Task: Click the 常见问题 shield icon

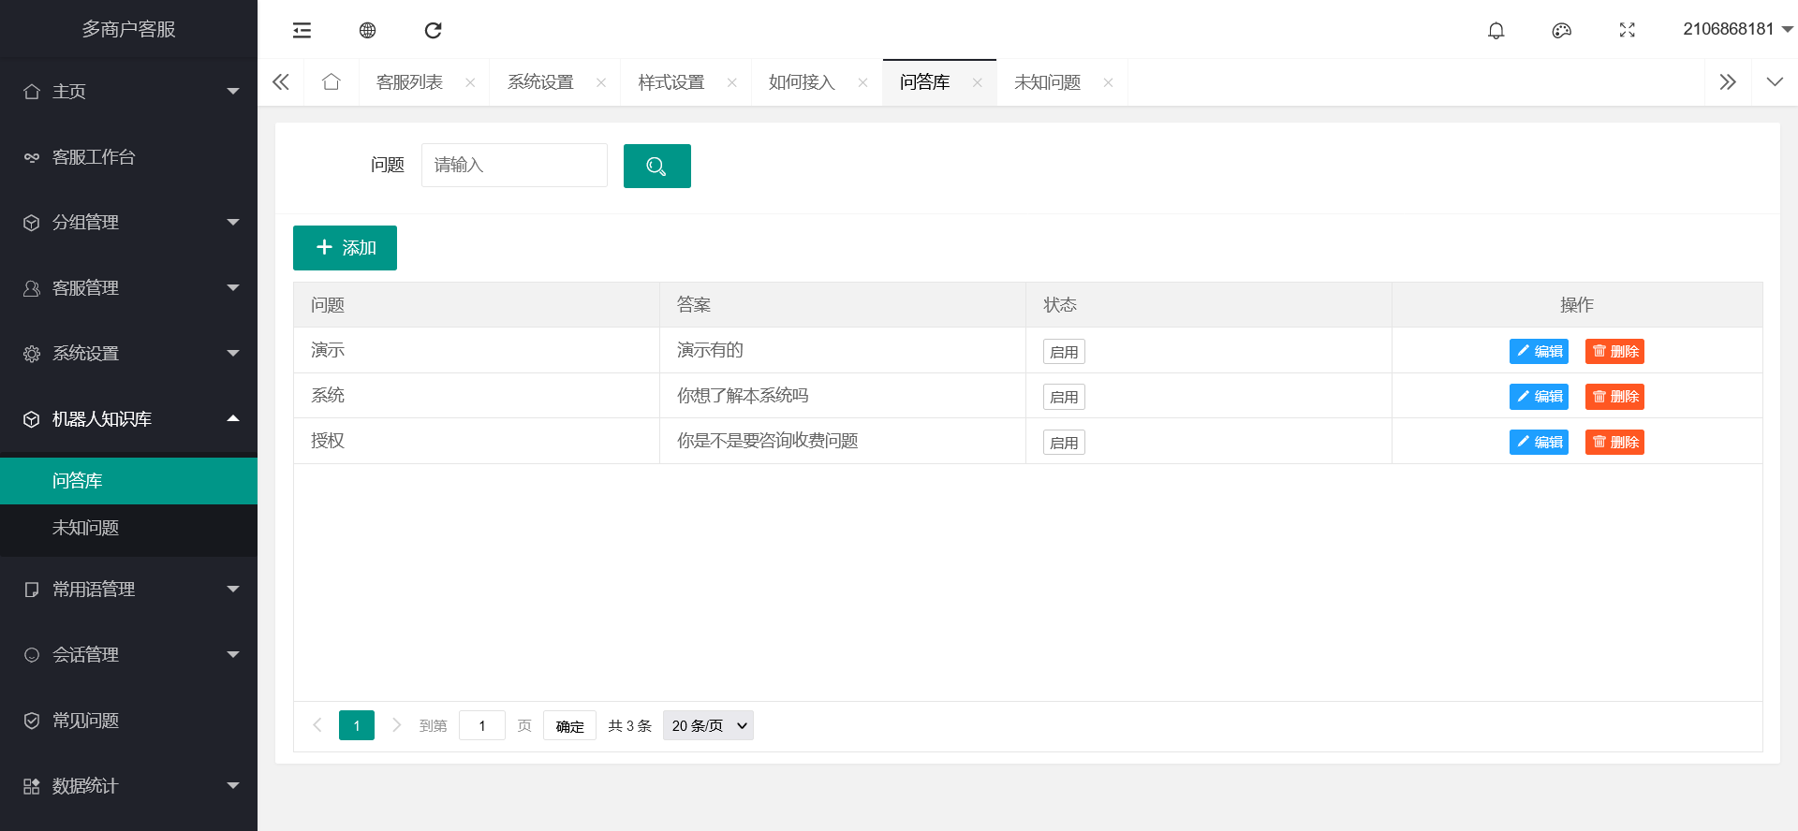Action: [32, 721]
